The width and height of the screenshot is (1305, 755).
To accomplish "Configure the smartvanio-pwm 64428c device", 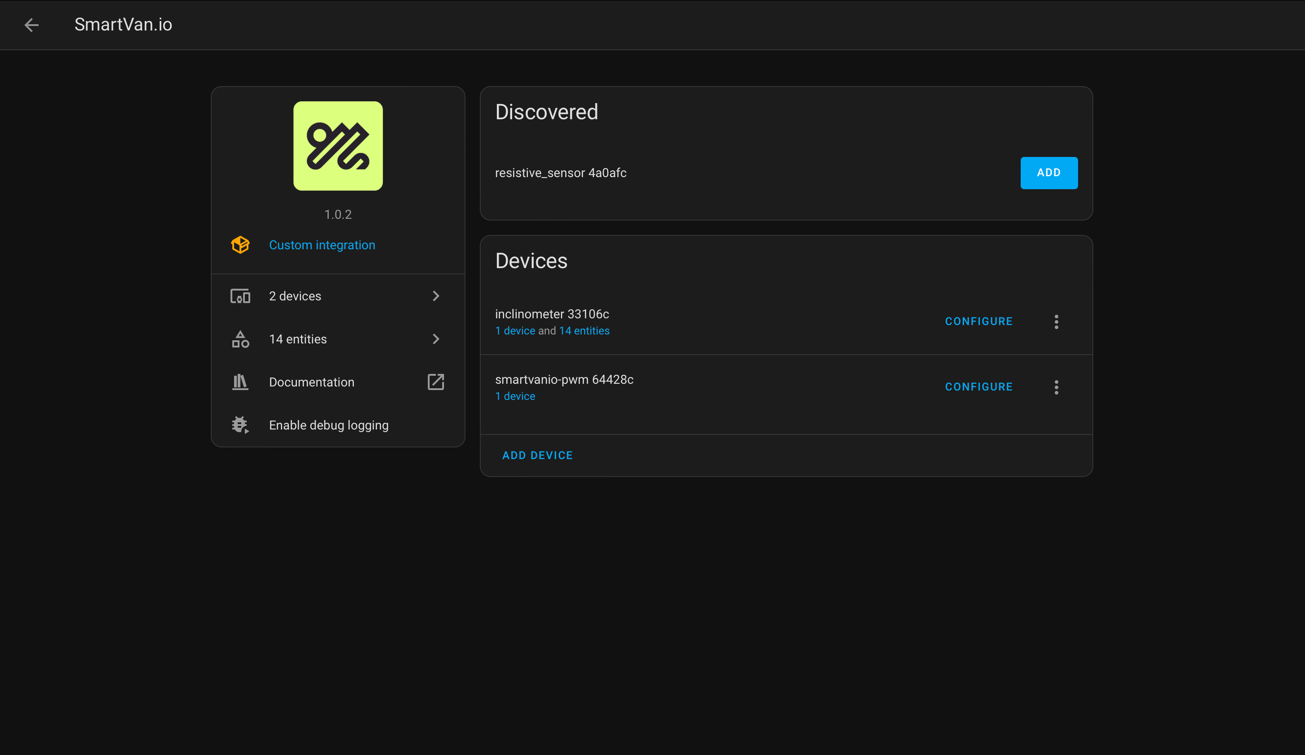I will (978, 387).
